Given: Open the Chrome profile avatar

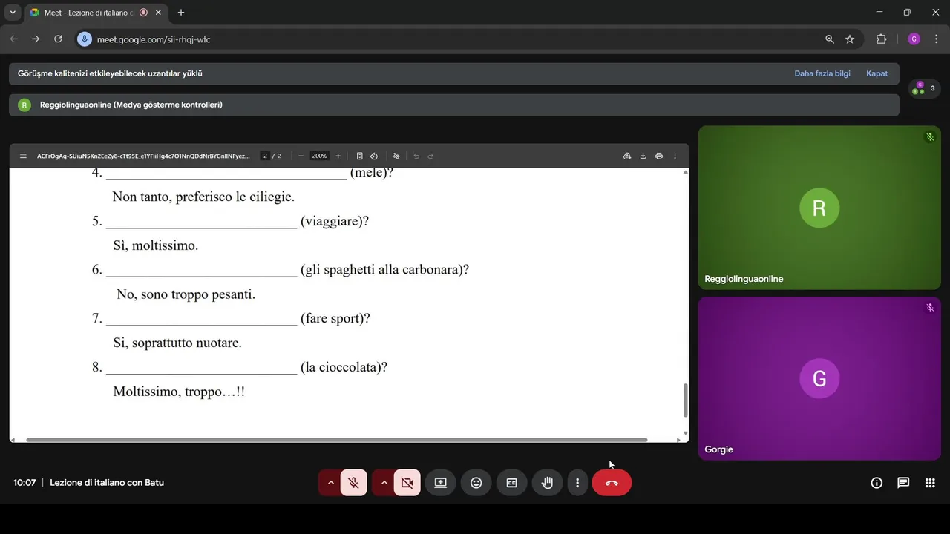Looking at the screenshot, I should click(x=914, y=39).
